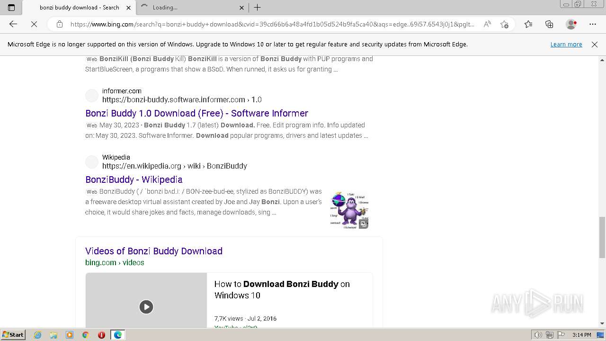Stop loading the page

[x=34, y=24]
